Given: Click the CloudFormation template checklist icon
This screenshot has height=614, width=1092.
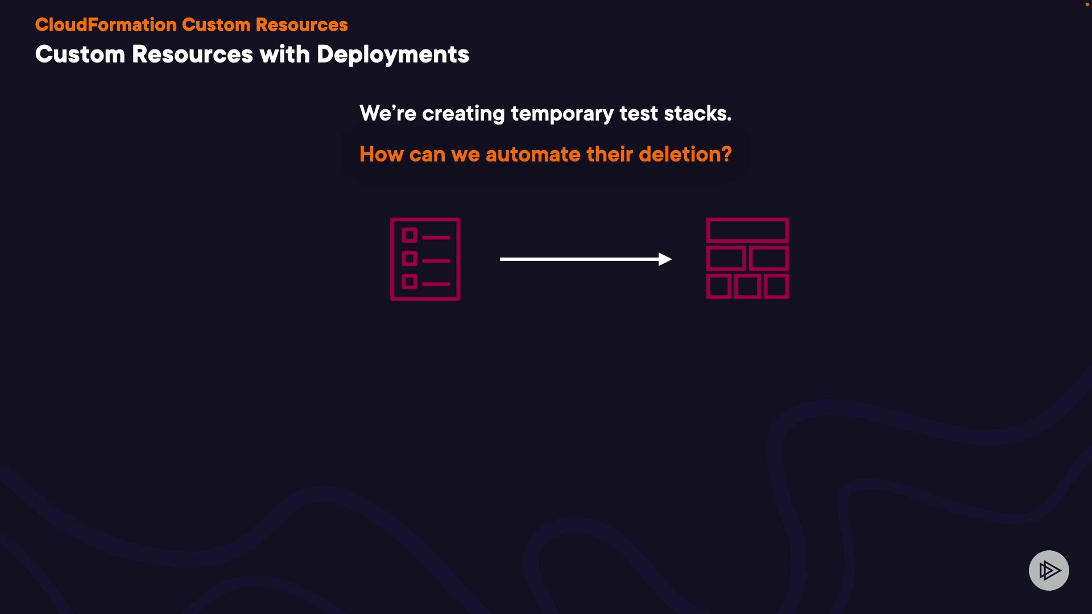Looking at the screenshot, I should [x=425, y=259].
